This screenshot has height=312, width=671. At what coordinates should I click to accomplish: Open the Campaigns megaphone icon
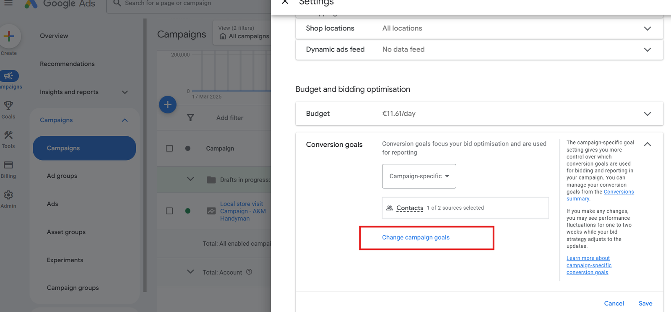click(8, 76)
